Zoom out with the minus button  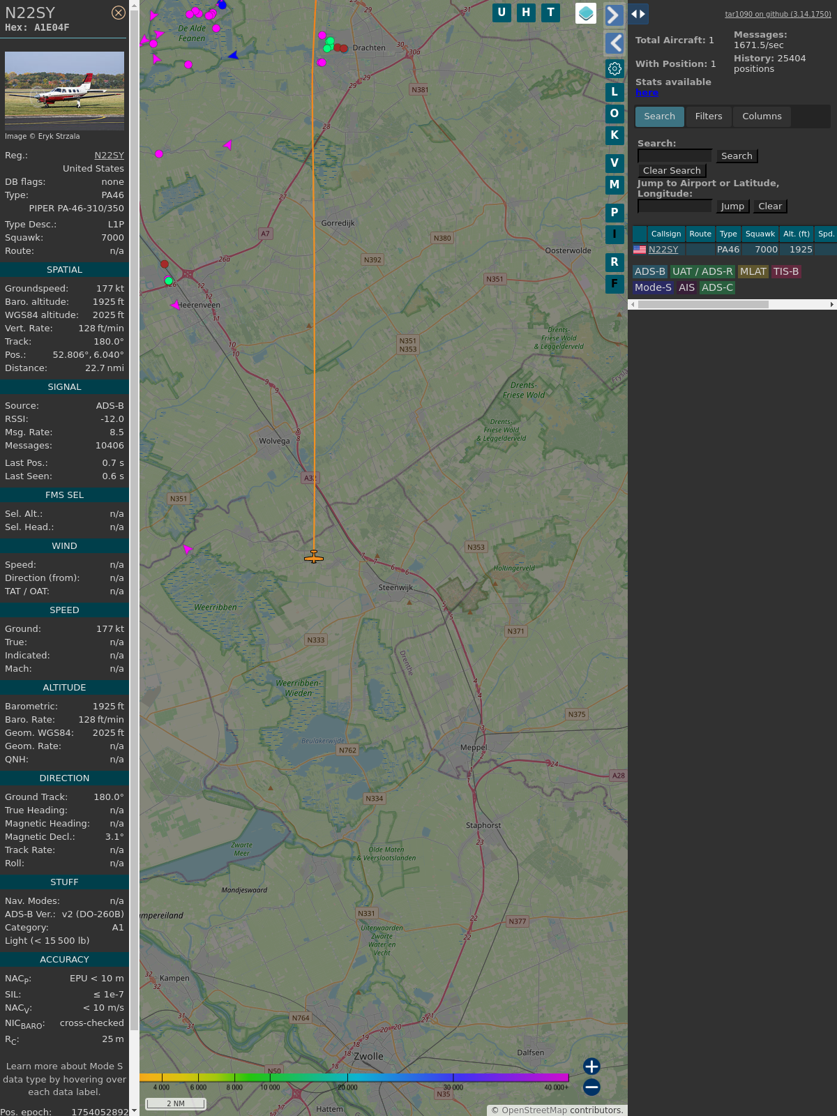click(x=591, y=1087)
